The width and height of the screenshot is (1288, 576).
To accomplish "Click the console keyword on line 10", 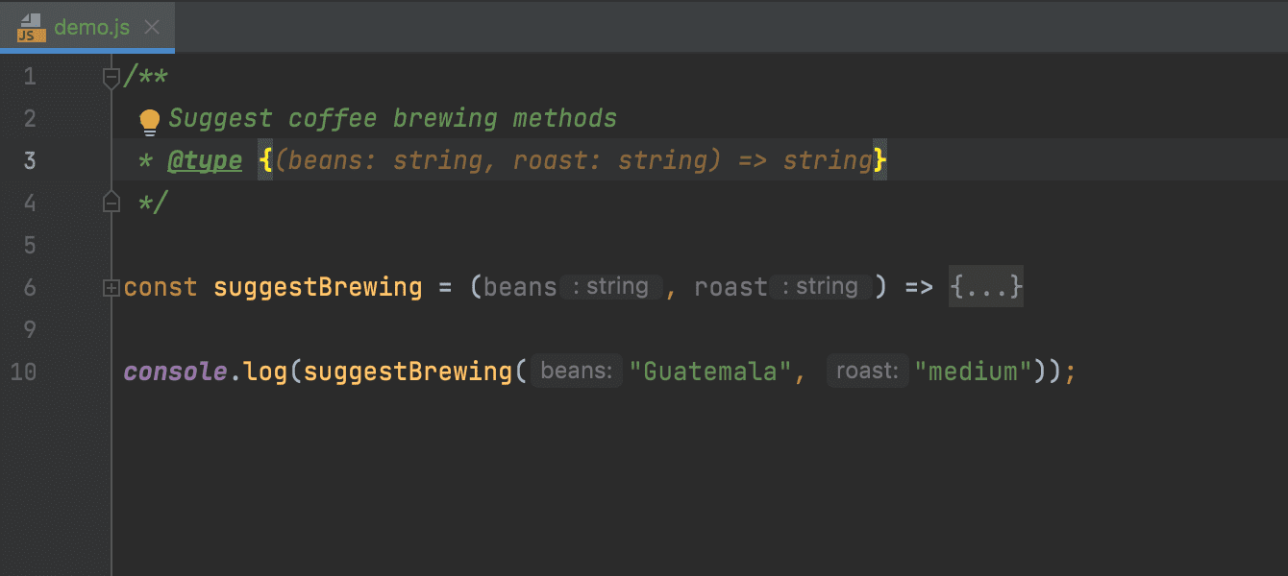I will coord(175,372).
